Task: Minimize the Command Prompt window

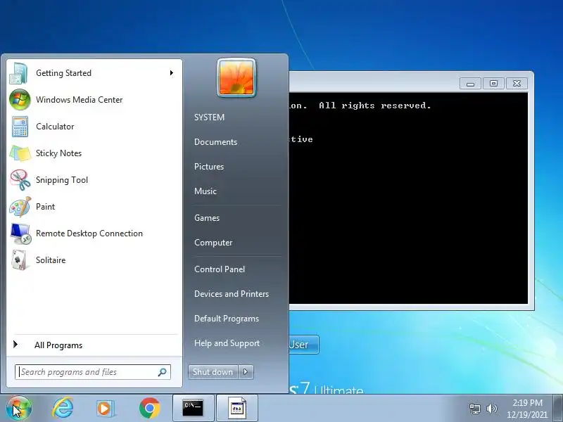Action: tap(470, 84)
